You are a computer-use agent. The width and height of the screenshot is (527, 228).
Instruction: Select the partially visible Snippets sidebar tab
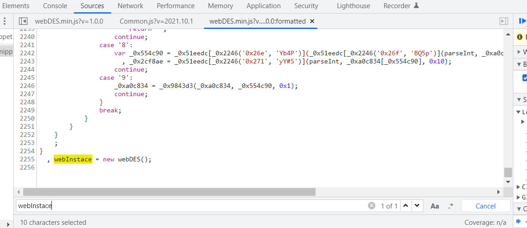coord(6,52)
